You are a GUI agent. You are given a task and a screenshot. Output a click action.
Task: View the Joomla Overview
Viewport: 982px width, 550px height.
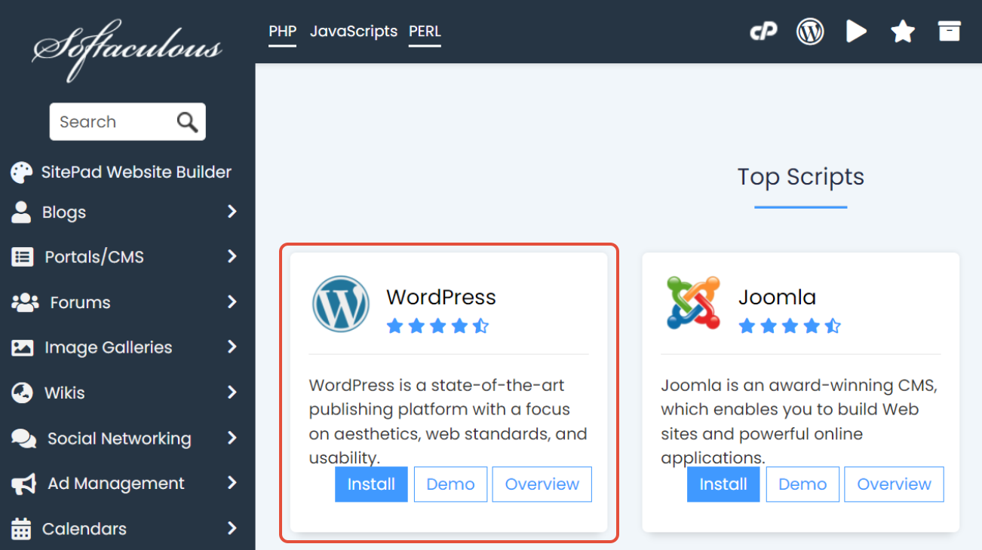(895, 484)
